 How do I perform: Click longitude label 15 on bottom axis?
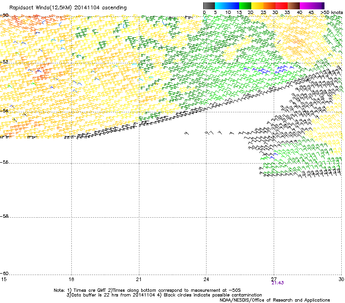[x=4, y=279]
